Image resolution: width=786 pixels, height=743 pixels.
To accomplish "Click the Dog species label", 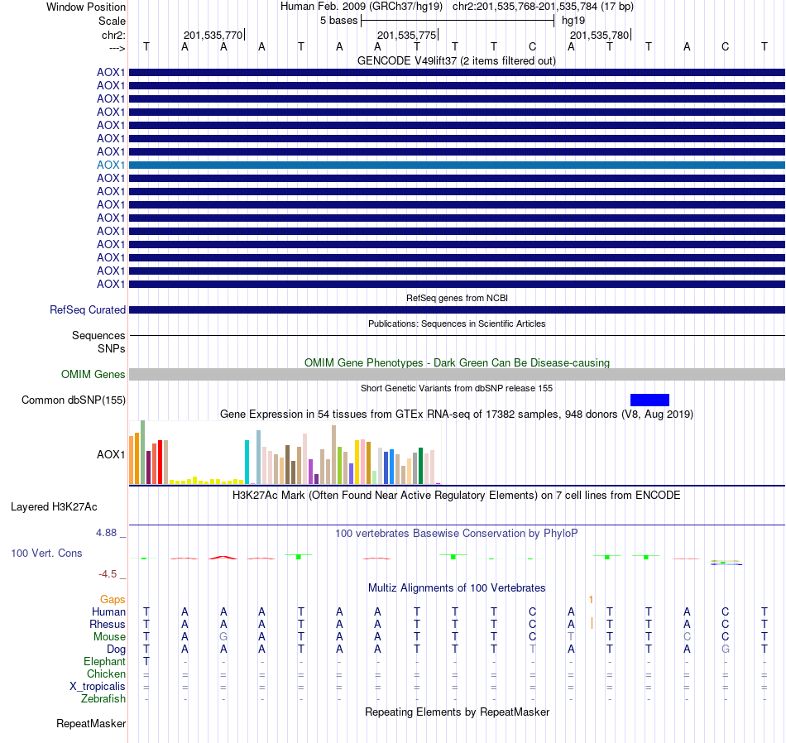I will (116, 650).
